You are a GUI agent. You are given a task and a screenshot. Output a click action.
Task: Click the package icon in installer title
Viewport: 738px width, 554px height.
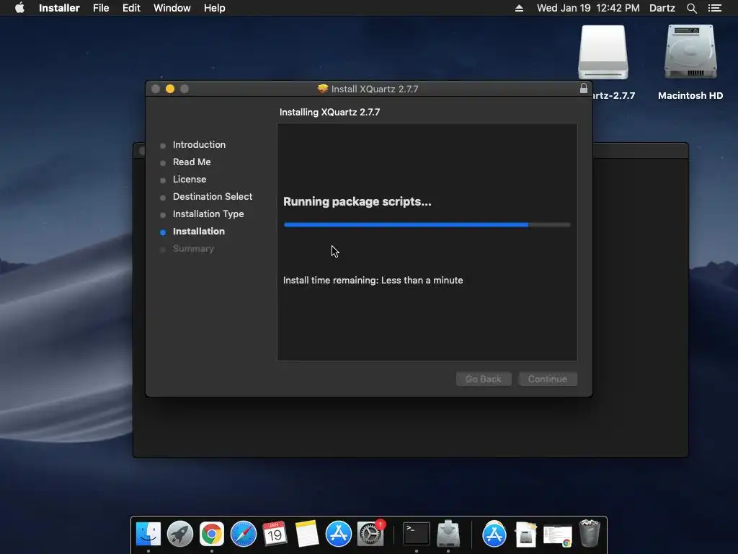[x=322, y=89]
